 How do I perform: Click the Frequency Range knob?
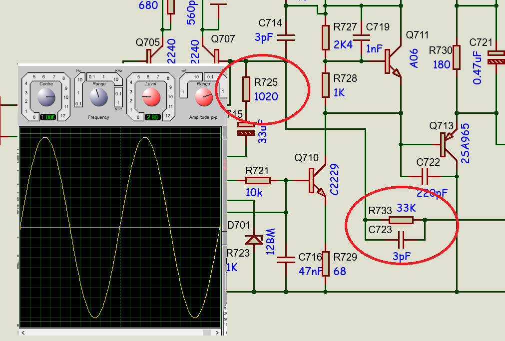[x=99, y=98]
